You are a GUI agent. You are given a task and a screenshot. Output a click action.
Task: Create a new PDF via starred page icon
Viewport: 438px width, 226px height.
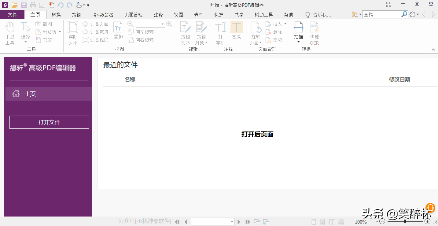(x=51, y=5)
